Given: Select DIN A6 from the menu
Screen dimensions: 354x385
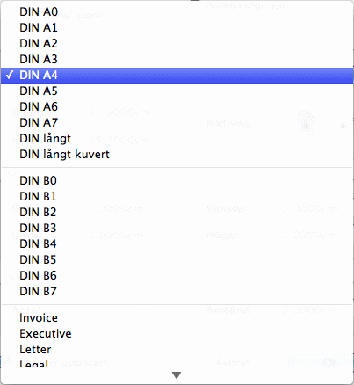Looking at the screenshot, I should click(177, 107).
